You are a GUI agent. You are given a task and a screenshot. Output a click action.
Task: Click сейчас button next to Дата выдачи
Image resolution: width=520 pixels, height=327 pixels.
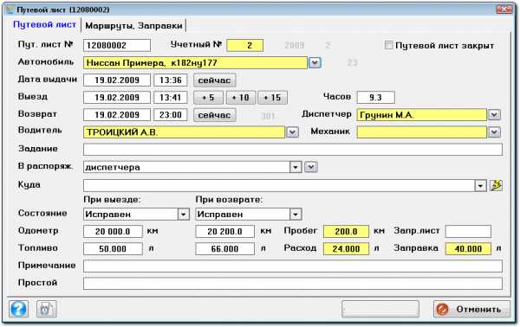[x=214, y=80]
